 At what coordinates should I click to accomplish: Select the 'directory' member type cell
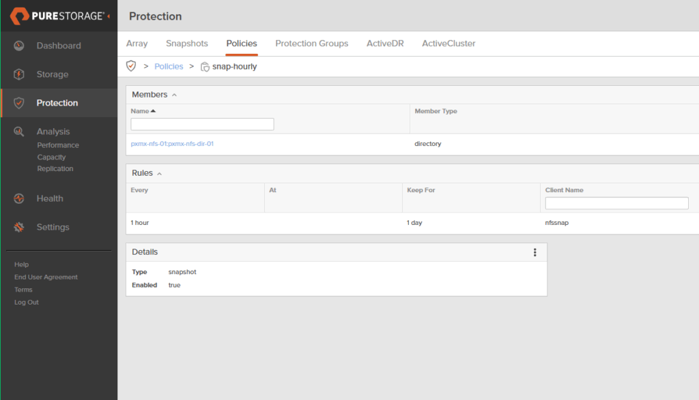coord(428,144)
